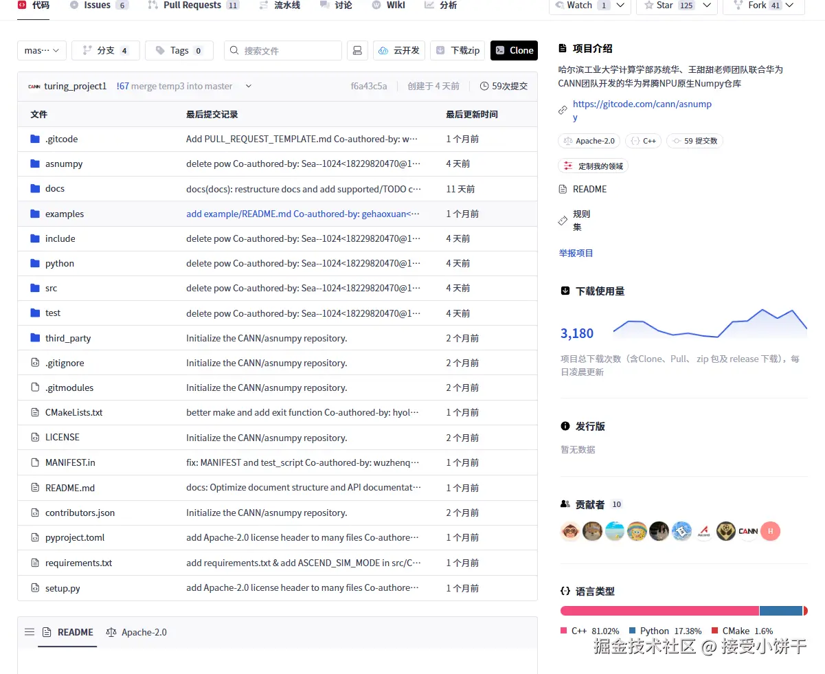Screen dimensions: 825x674
Task: Click the C++ language badge
Action: (x=644, y=141)
